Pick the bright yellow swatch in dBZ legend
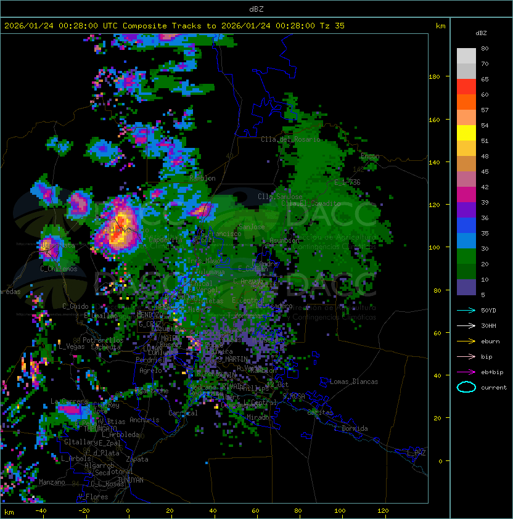 tap(466, 133)
